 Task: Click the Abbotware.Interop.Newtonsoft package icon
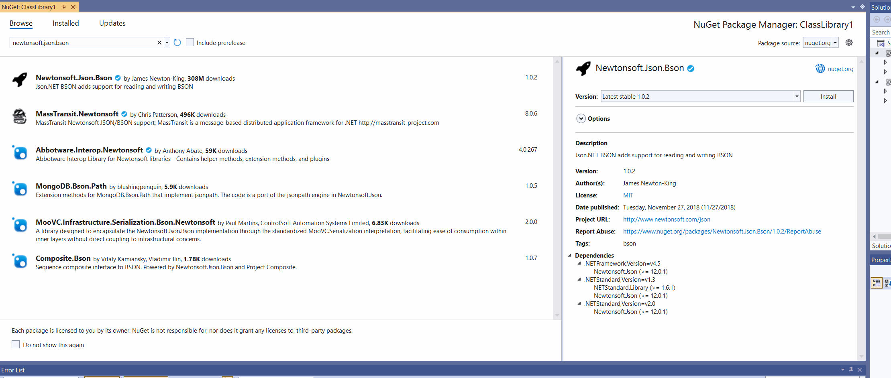[20, 152]
